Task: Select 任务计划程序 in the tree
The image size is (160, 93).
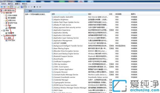Action: tap(13, 16)
